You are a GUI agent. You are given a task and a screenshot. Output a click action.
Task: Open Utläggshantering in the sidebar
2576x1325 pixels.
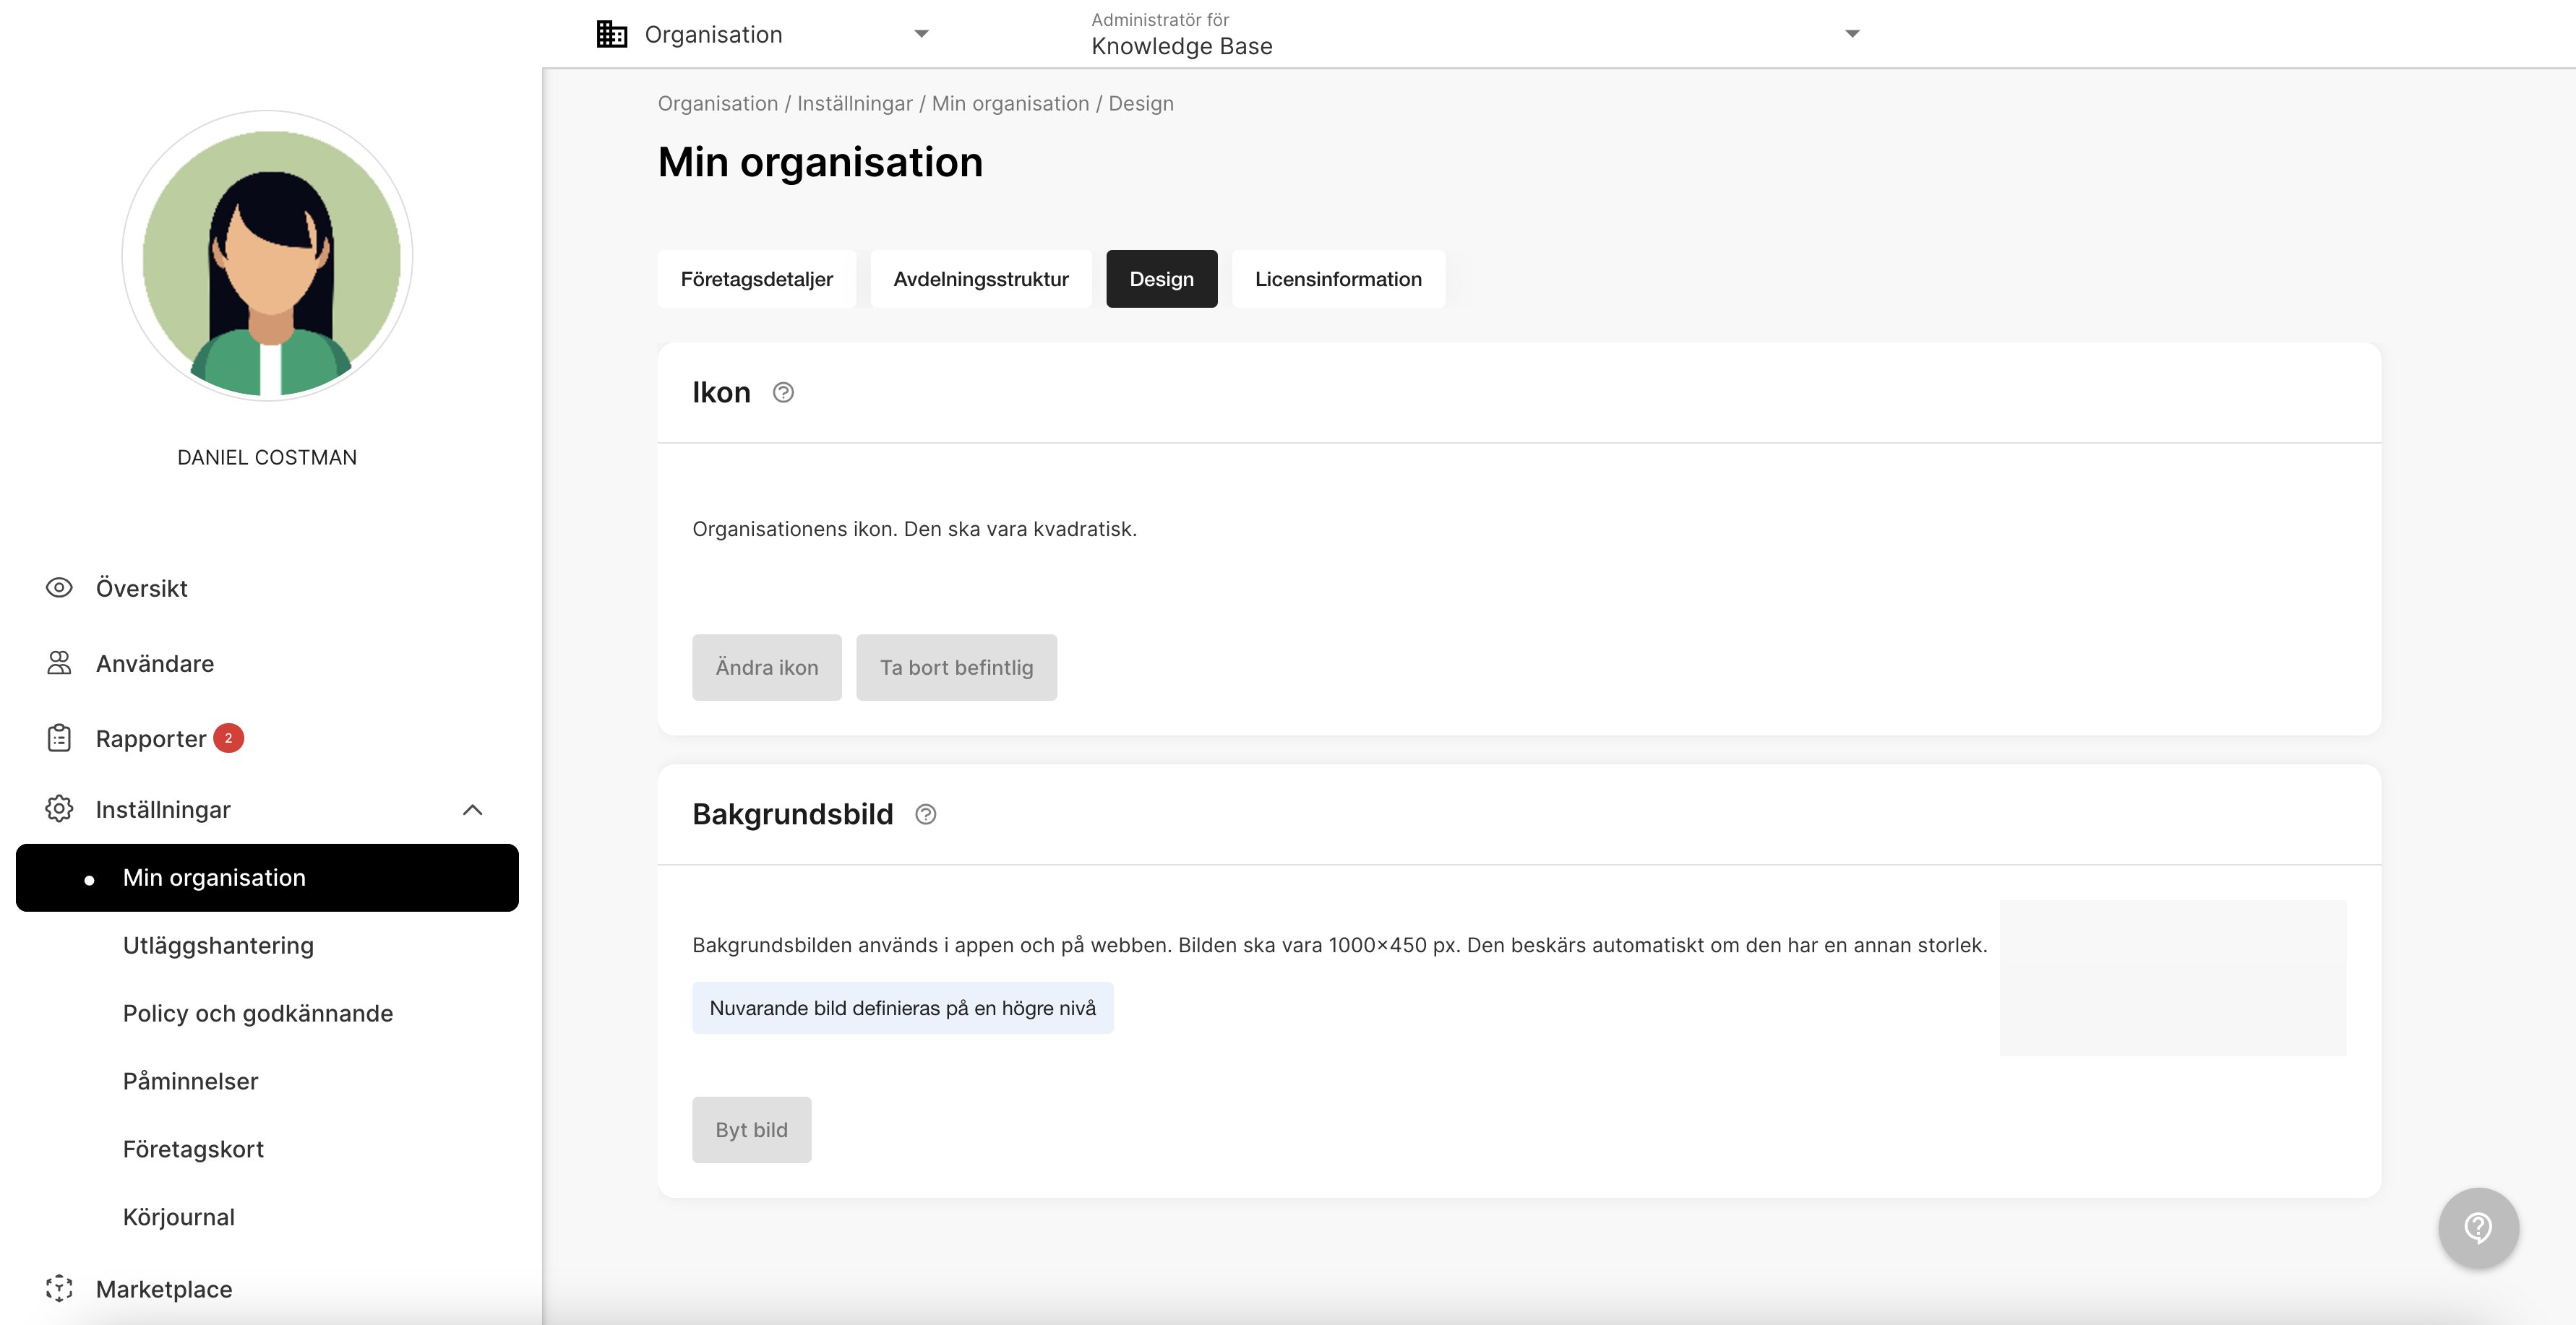[x=218, y=945]
